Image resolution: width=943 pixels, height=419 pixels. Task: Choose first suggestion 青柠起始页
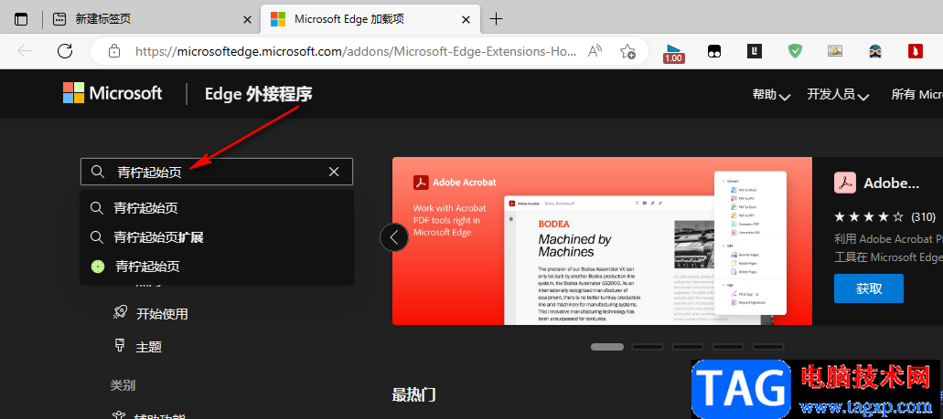[217, 208]
